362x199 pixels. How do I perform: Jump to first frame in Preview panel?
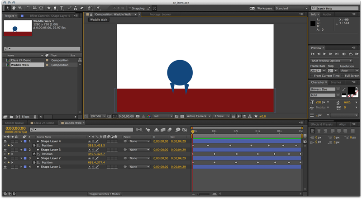(x=313, y=54)
